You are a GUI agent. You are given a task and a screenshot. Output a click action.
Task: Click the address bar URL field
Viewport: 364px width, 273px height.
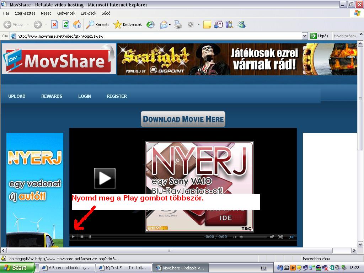point(156,36)
